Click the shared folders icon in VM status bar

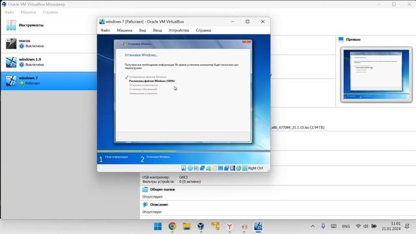[x=214, y=168]
